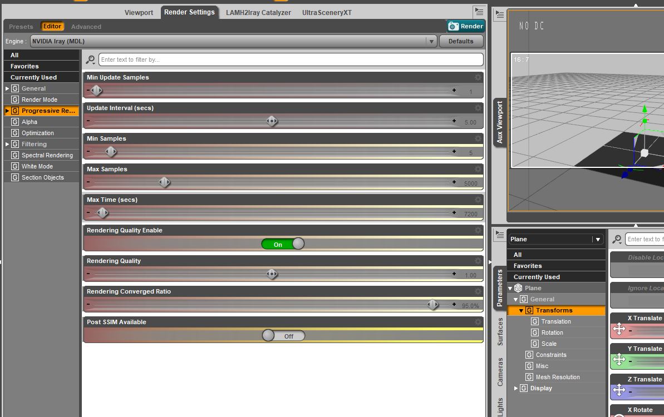Open the Plane node selection dropdown

pos(555,240)
